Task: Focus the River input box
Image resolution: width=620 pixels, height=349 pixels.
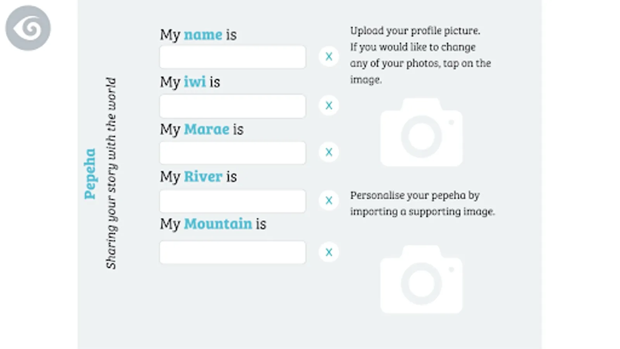Action: point(232,201)
